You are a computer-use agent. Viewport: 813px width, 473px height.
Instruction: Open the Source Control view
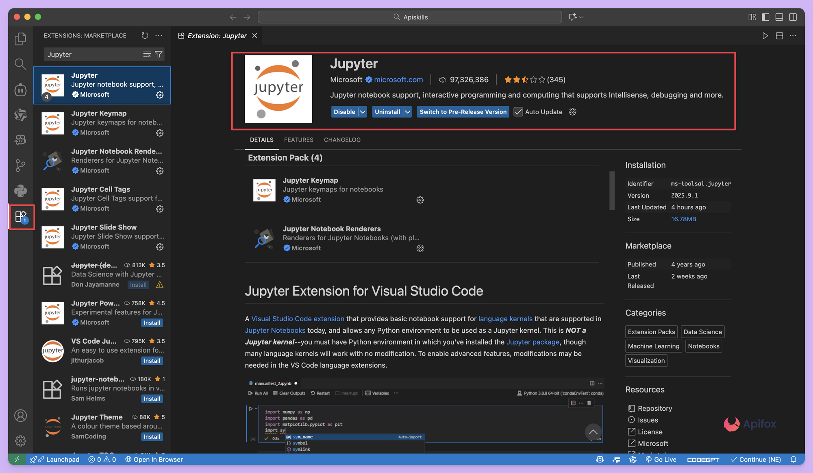tap(20, 165)
